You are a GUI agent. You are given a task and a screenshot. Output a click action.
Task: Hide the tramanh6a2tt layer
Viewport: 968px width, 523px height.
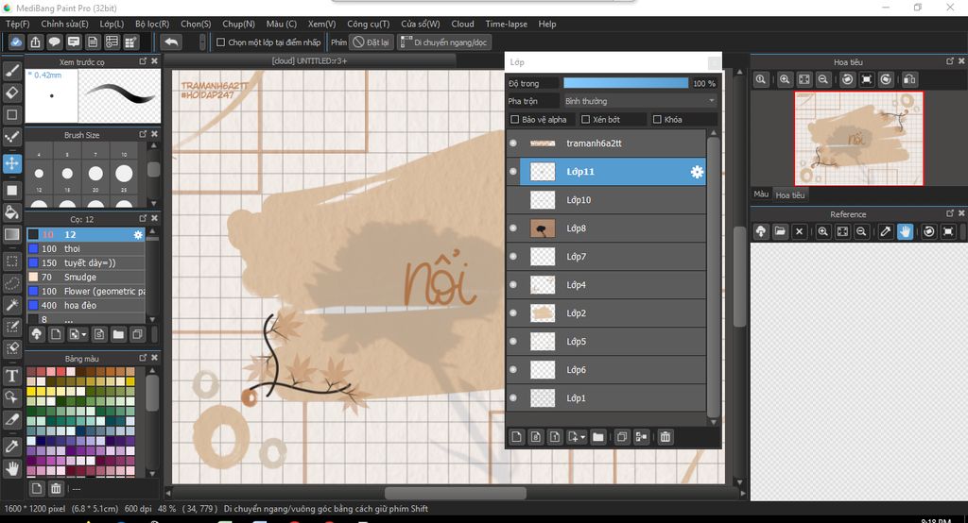point(513,143)
